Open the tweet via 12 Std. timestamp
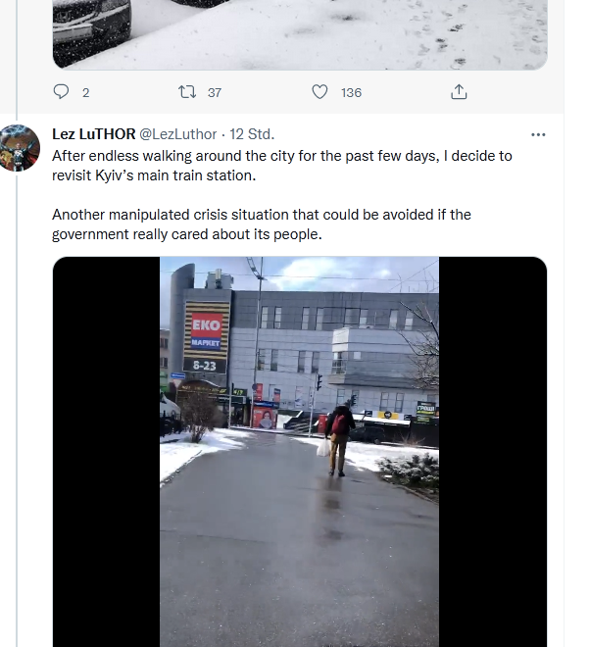 tap(252, 134)
